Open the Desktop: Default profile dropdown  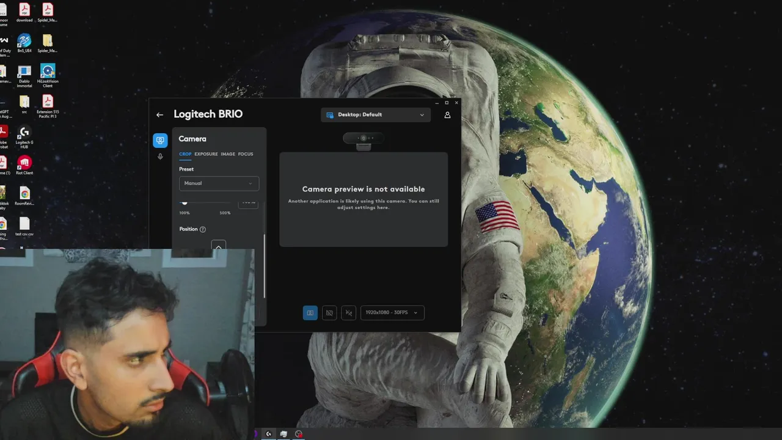click(376, 115)
